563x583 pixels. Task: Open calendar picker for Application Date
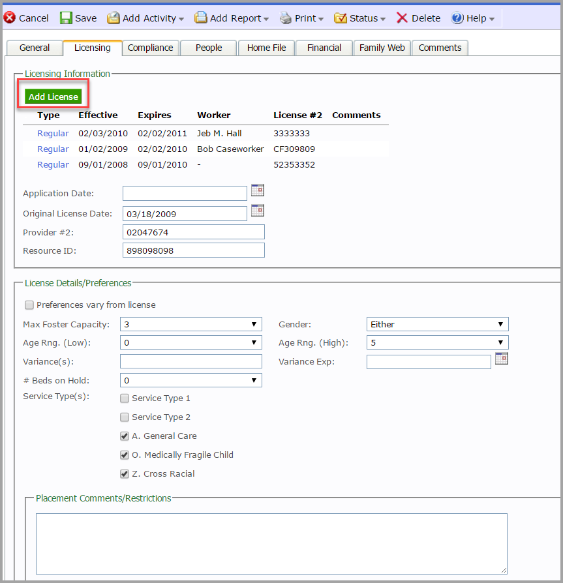click(257, 190)
